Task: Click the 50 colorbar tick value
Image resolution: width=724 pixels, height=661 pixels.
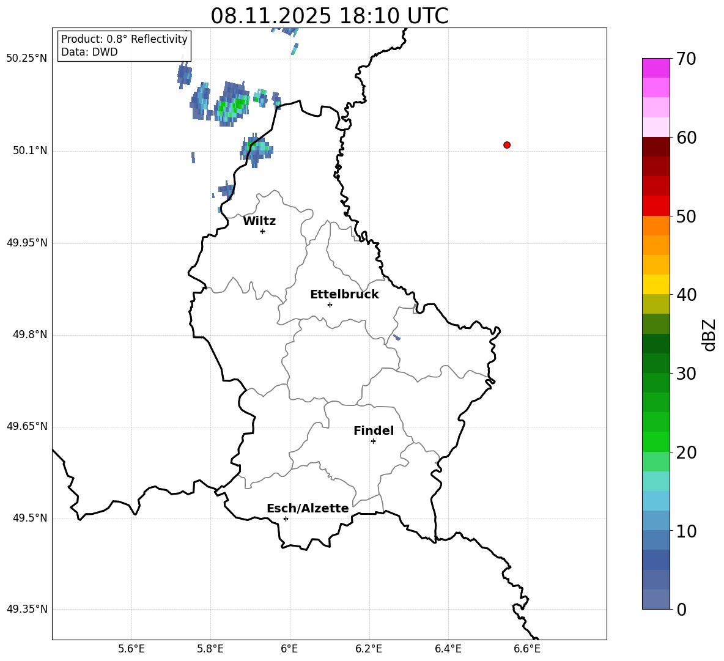Action: [x=686, y=216]
